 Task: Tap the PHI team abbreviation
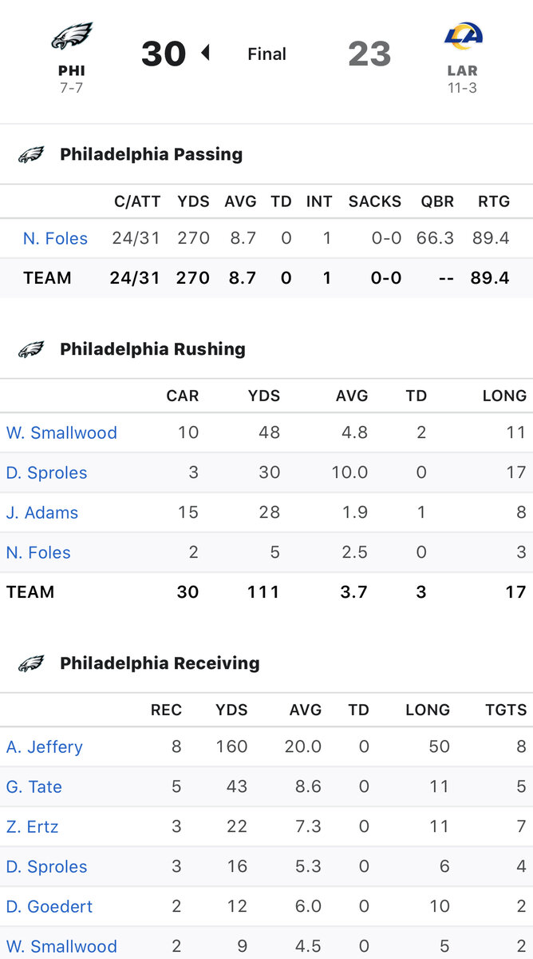tap(72, 71)
